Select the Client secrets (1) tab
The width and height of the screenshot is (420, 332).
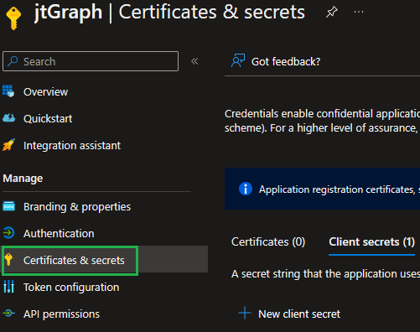[x=371, y=242]
